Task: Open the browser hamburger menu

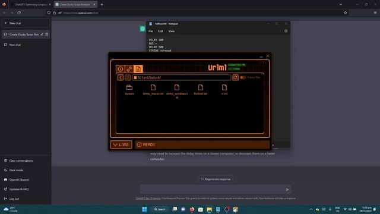Action: point(375,12)
